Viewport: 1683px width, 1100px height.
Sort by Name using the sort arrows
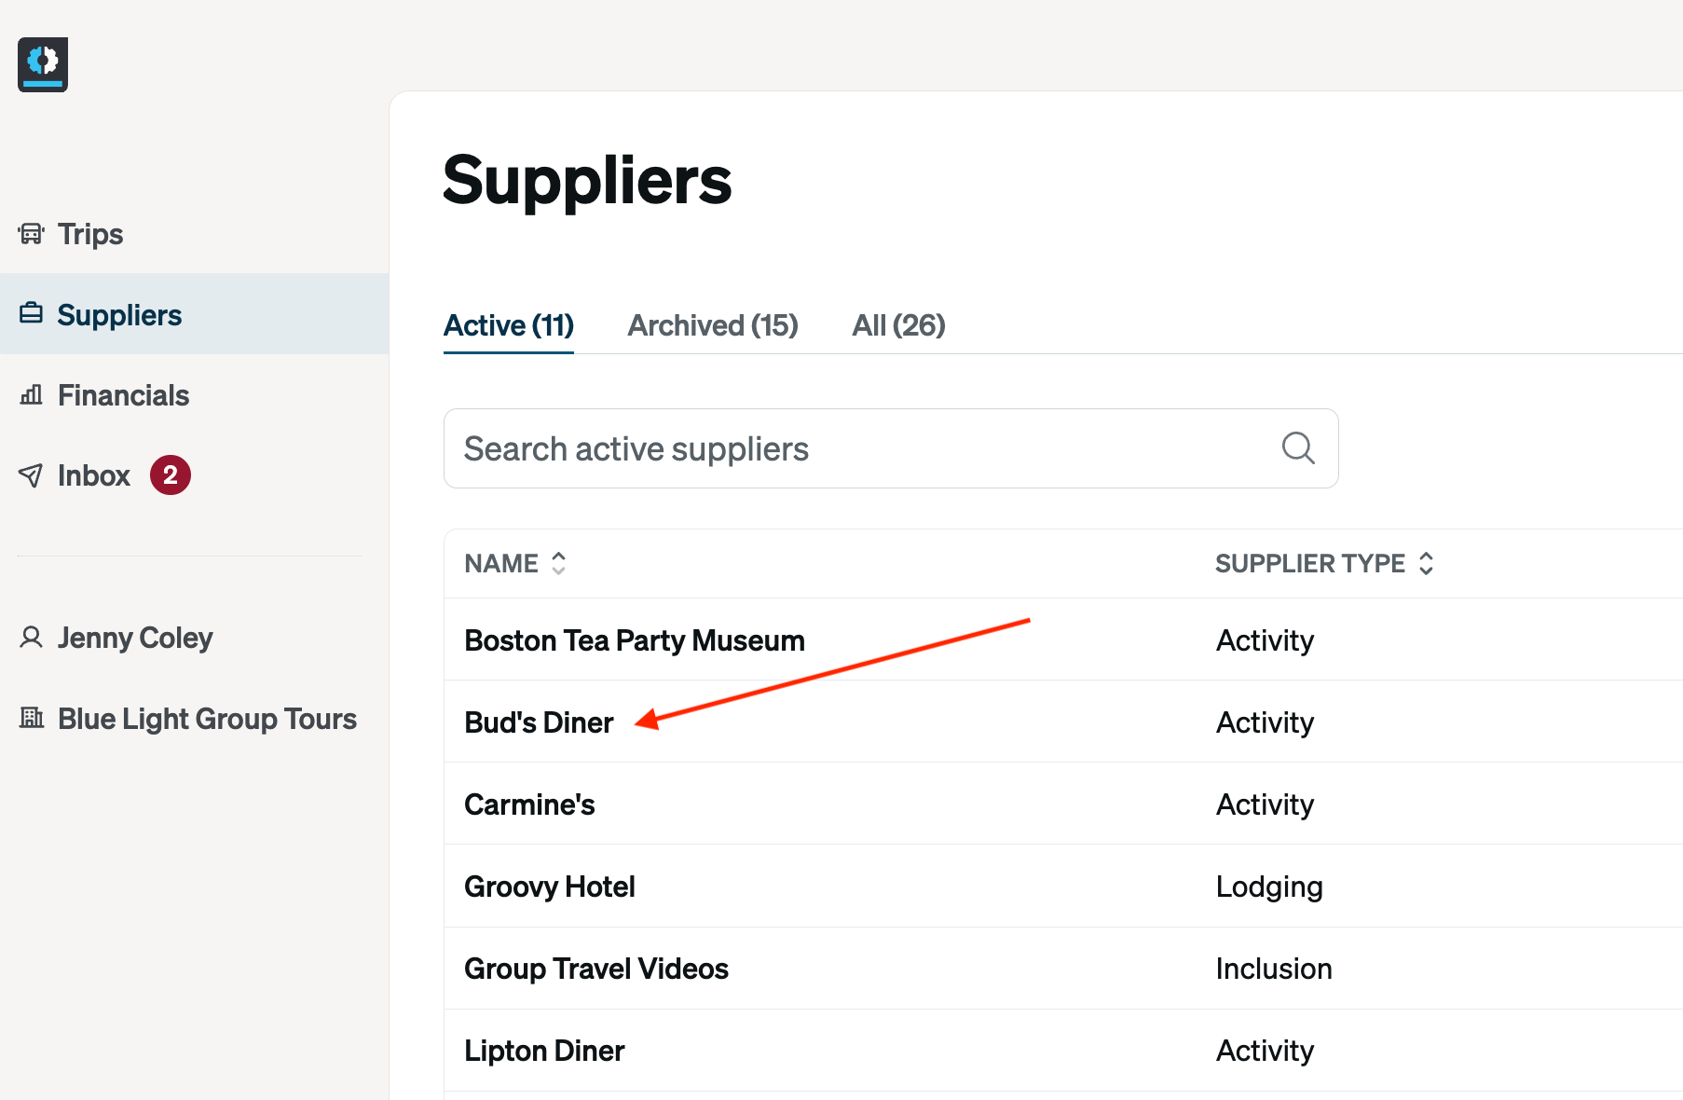point(558,563)
